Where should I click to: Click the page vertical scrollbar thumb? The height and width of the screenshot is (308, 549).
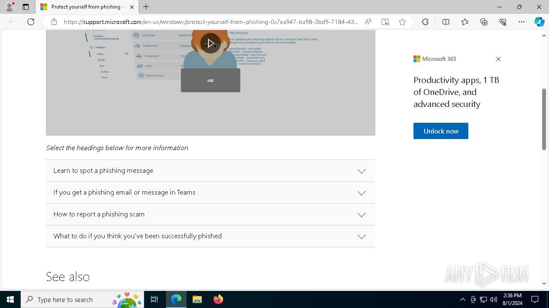[x=544, y=119]
